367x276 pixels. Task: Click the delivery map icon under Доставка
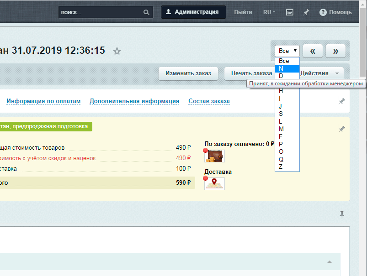point(214,183)
